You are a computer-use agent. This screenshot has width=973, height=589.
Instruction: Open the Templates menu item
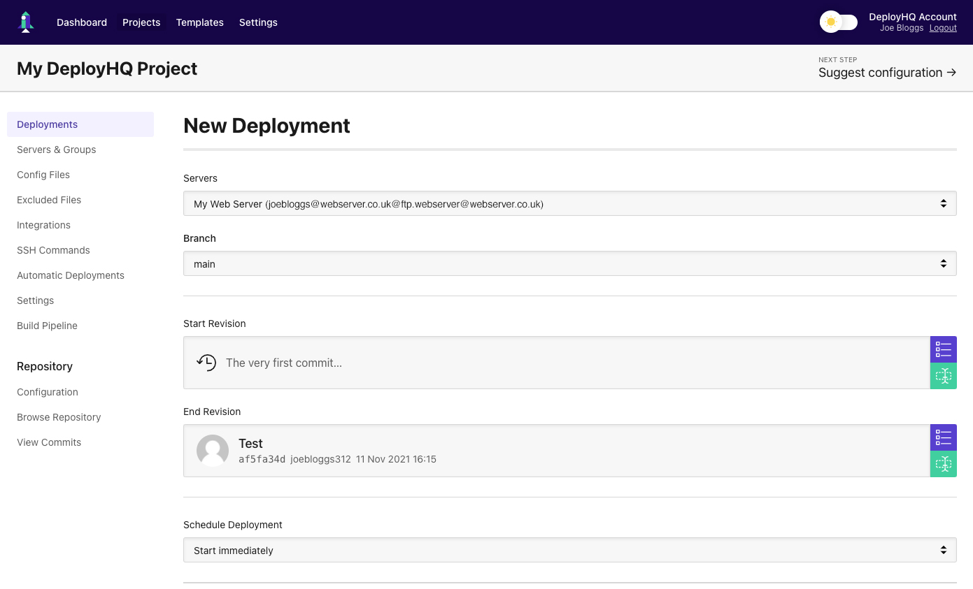(199, 22)
